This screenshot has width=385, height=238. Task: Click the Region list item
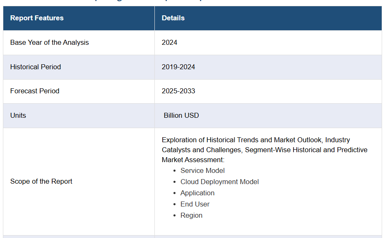point(191,216)
